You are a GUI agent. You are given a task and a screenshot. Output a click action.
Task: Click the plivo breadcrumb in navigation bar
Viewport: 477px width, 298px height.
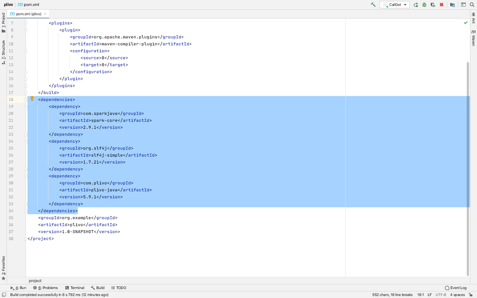[x=8, y=5]
